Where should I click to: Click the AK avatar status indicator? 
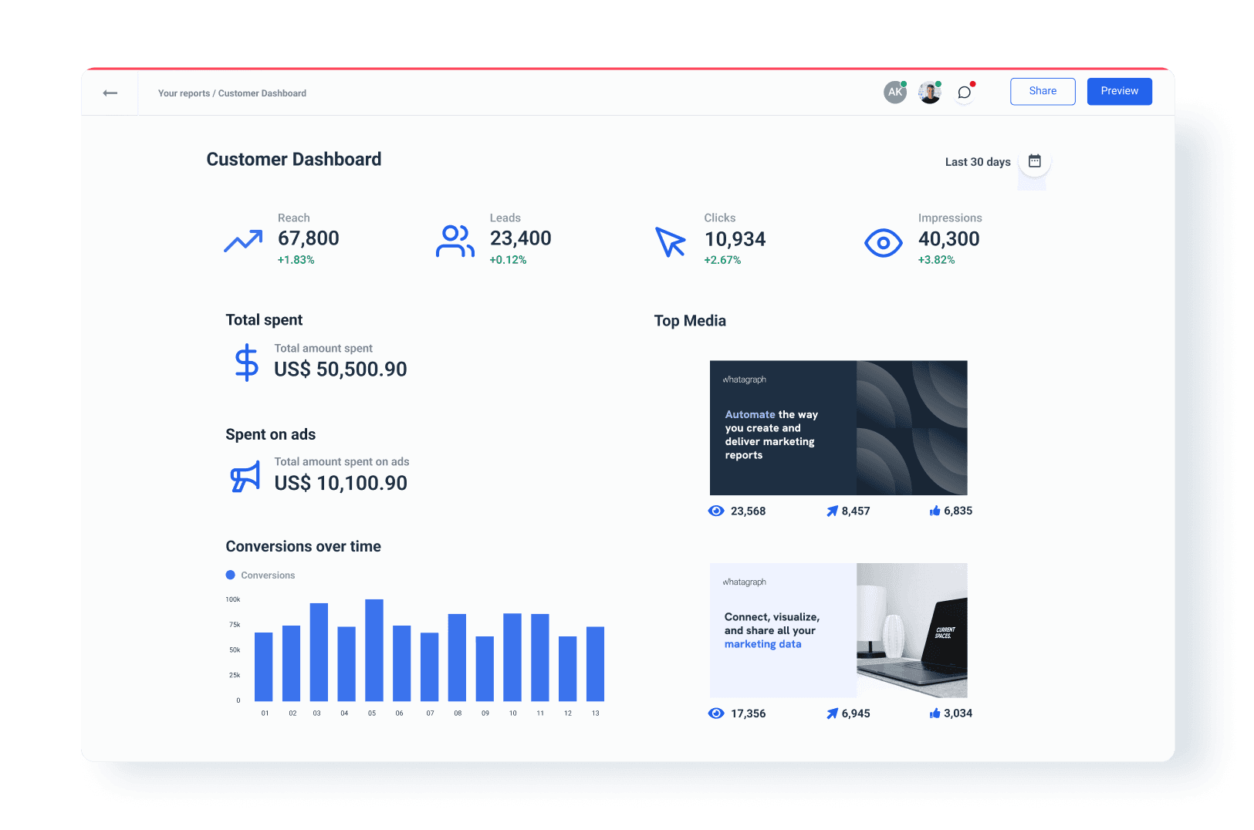click(x=904, y=83)
